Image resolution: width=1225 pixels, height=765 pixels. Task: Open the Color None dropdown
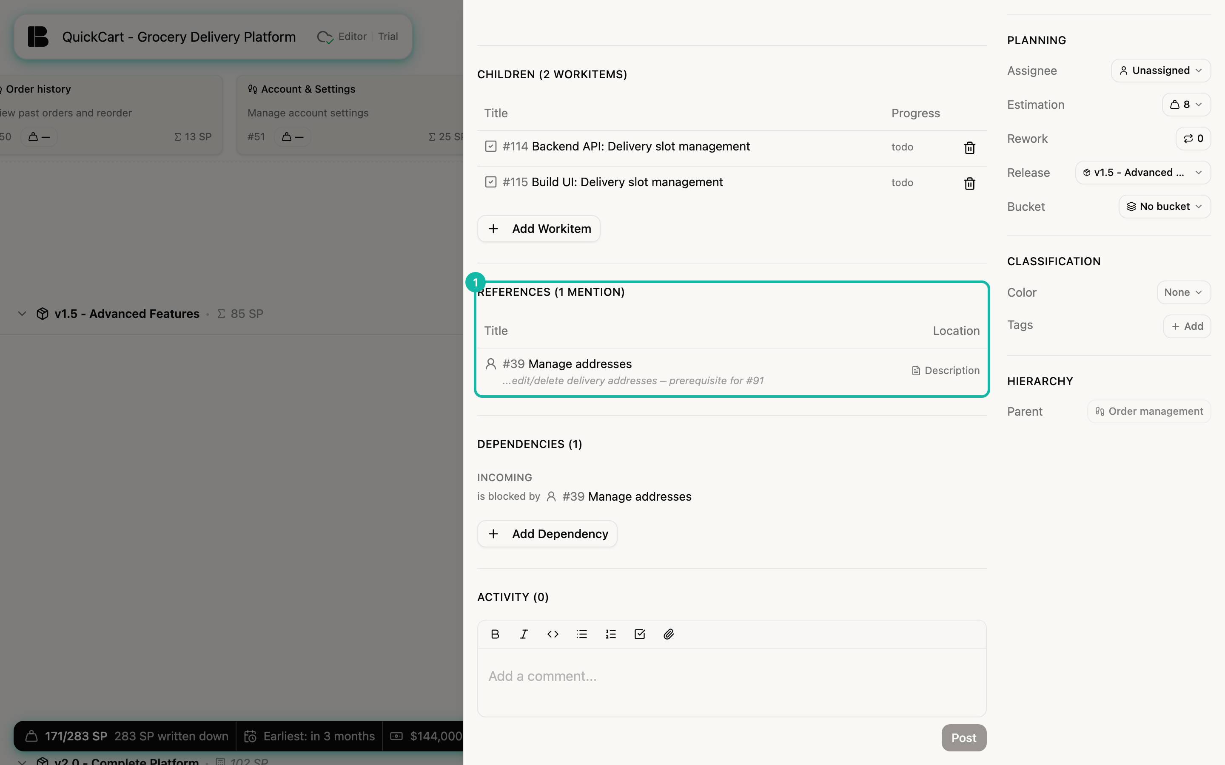pyautogui.click(x=1183, y=292)
